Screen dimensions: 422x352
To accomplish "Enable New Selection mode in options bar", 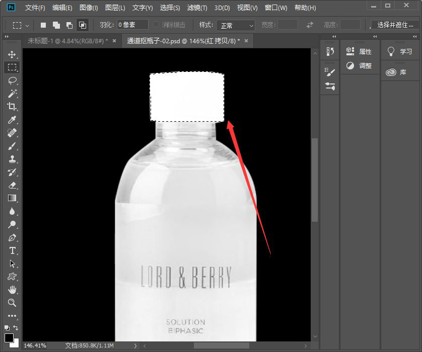I will [43, 25].
